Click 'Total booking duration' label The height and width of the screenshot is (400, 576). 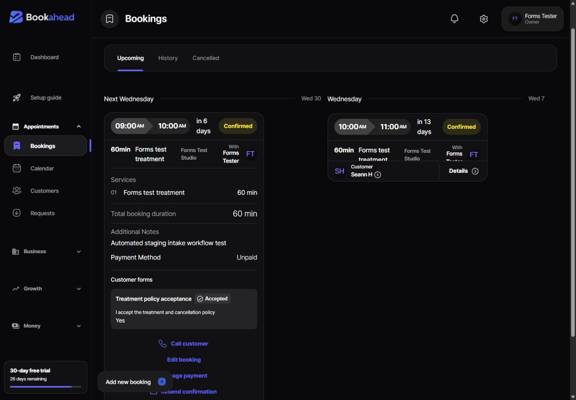pos(143,214)
